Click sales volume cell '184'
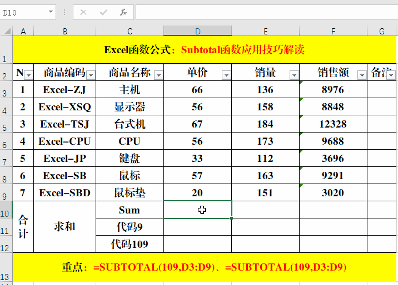Viewport: 398px width, 285px height. click(x=266, y=124)
